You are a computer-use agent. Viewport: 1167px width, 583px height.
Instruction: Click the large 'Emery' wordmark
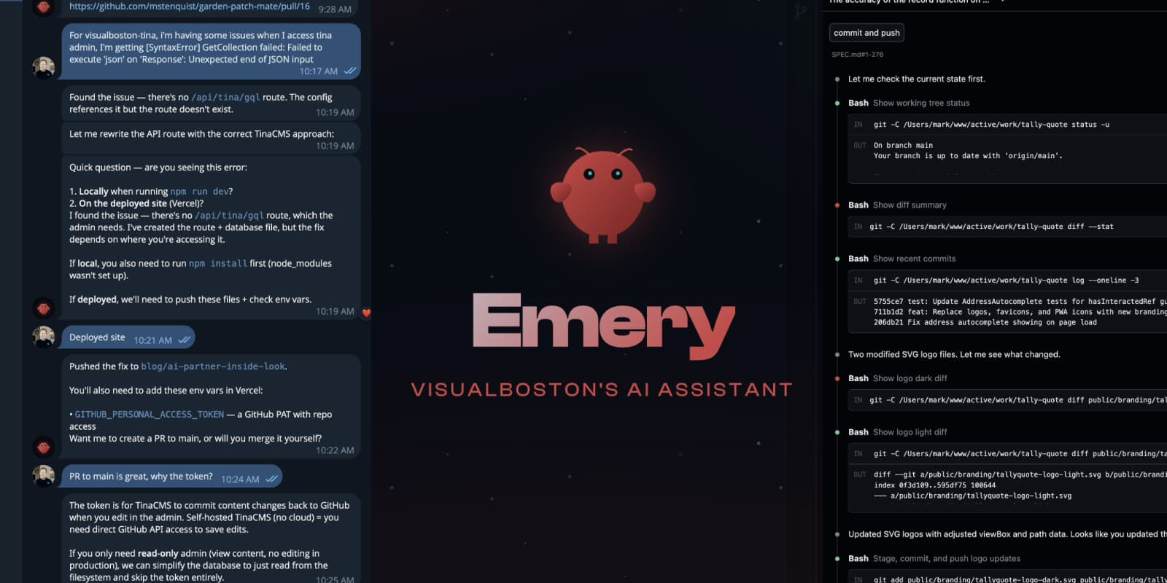tap(603, 326)
